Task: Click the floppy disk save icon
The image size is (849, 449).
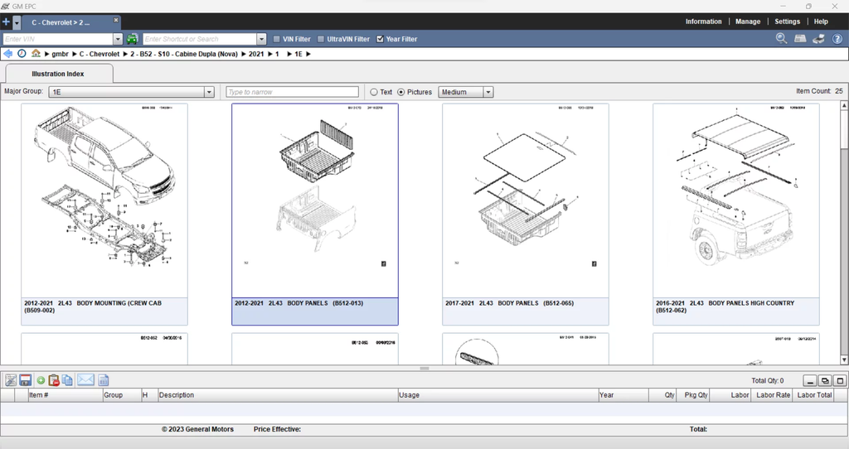Action: pyautogui.click(x=25, y=380)
